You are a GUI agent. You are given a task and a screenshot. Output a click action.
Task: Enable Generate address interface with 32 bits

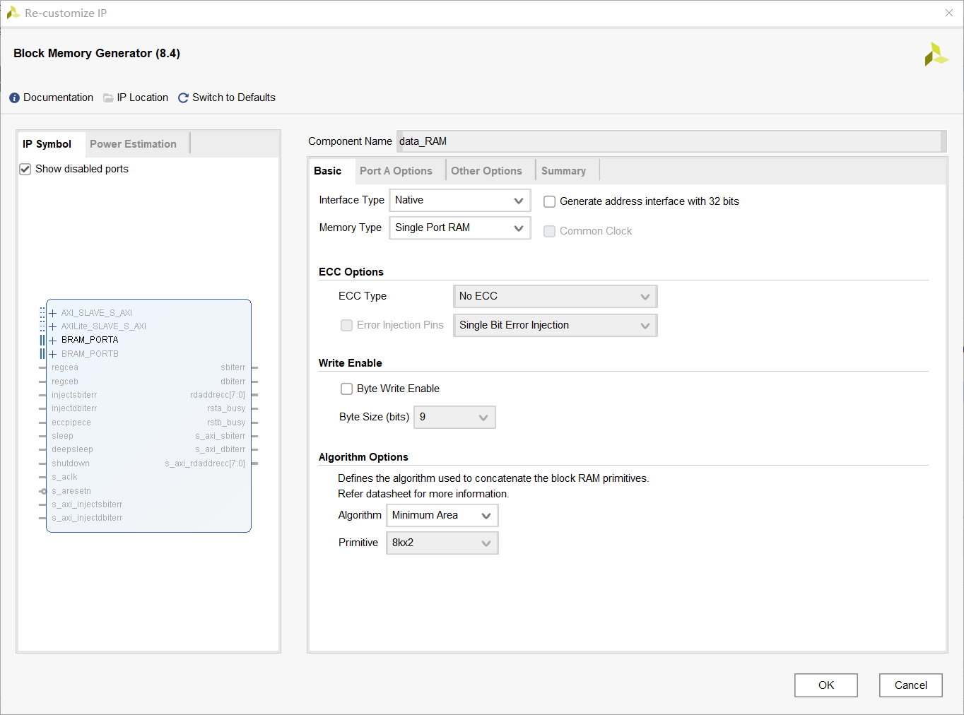(549, 201)
